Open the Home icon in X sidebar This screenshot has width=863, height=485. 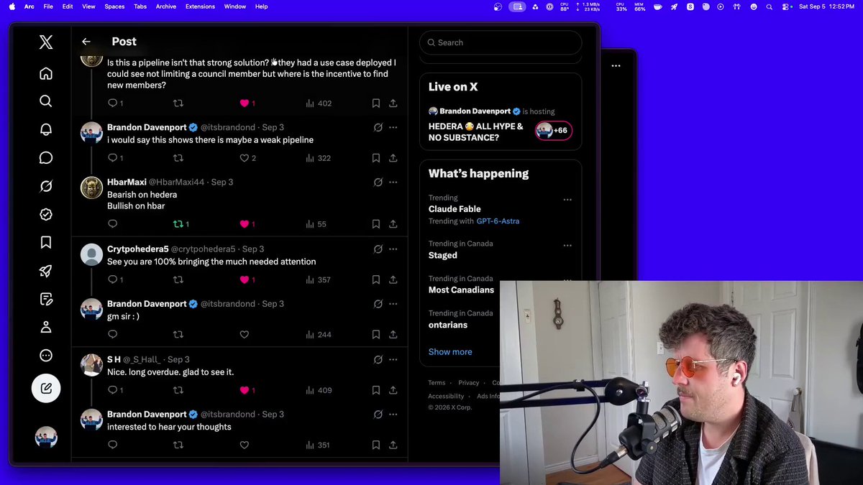point(46,73)
